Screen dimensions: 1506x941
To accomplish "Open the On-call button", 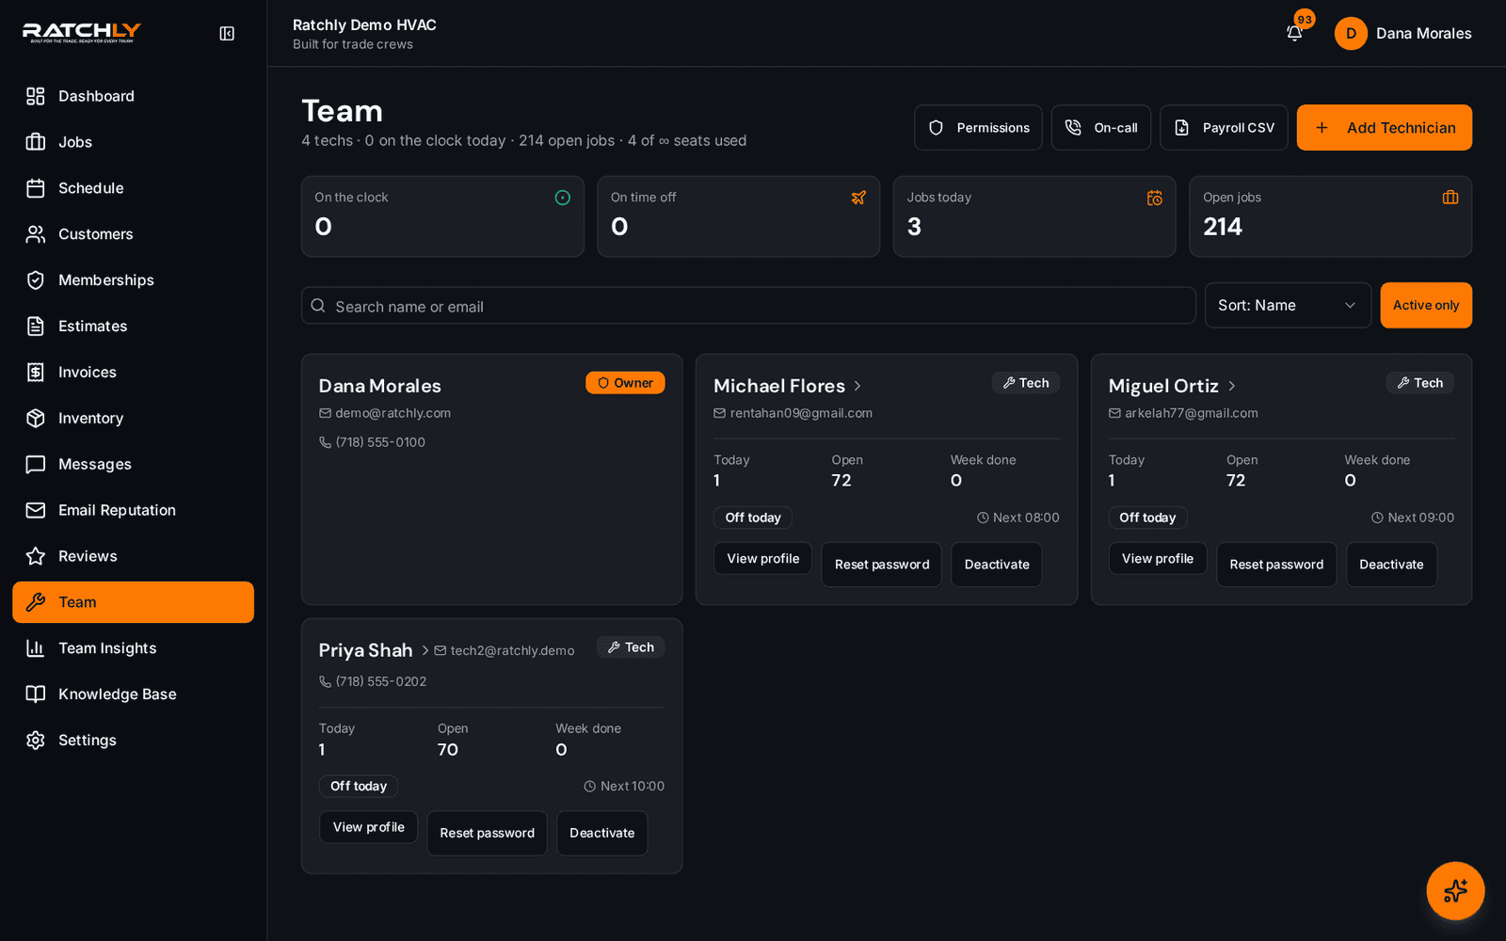I will [x=1101, y=127].
